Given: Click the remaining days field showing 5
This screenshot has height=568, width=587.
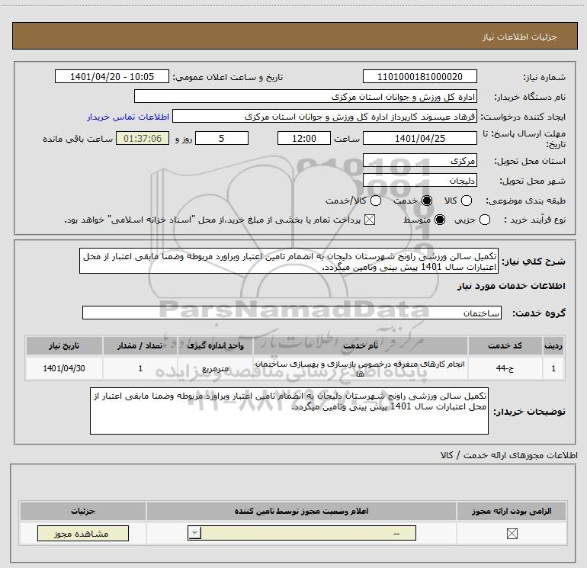Looking at the screenshot, I should tap(222, 138).
